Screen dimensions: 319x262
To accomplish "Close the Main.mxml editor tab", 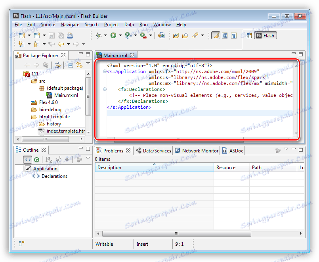I will (132, 55).
